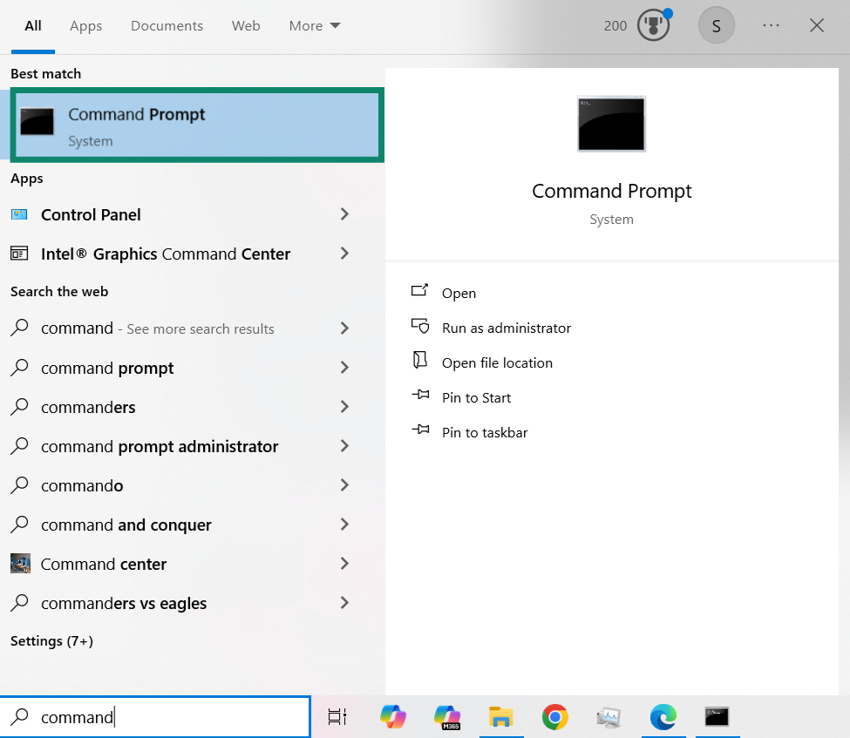Click the search input field
The height and width of the screenshot is (738, 850).
point(155,716)
